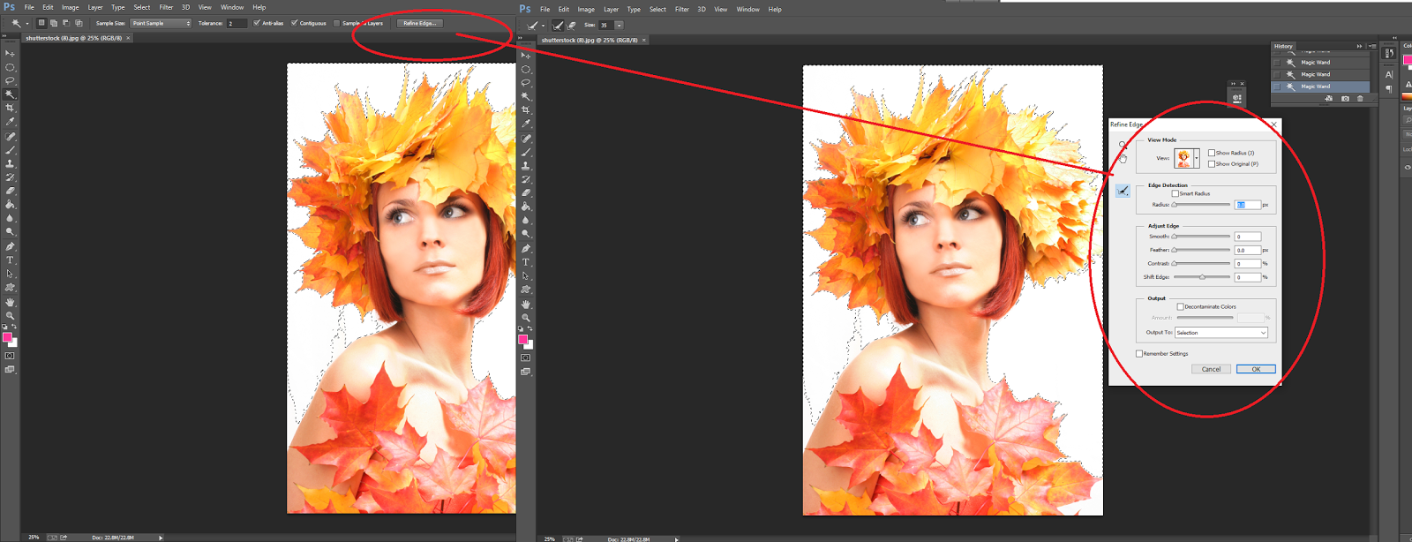The image size is (1412, 542).
Task: Select the Pen tool in left window
Action: (x=10, y=246)
